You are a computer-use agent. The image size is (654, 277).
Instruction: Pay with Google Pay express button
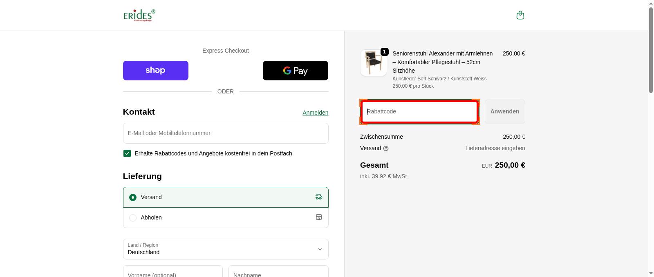295,71
